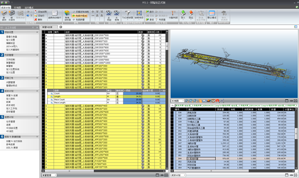
Task: Click the green formula text field beside Fx
Action: (x=236, y=105)
